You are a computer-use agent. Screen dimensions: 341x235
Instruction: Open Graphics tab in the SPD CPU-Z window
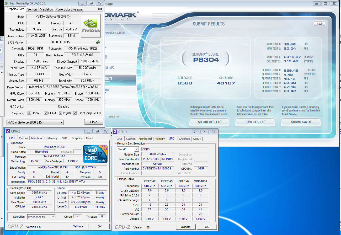point(184,139)
